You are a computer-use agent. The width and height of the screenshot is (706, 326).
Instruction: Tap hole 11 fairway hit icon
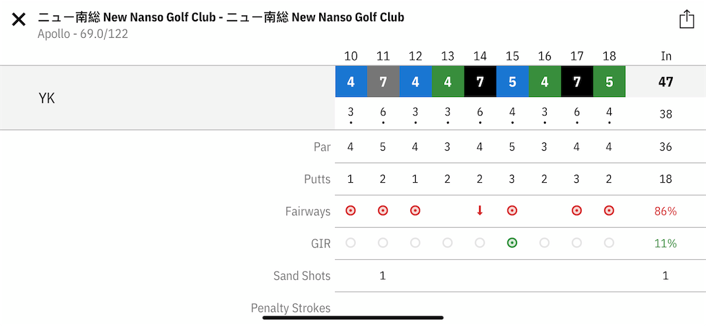[x=383, y=210]
